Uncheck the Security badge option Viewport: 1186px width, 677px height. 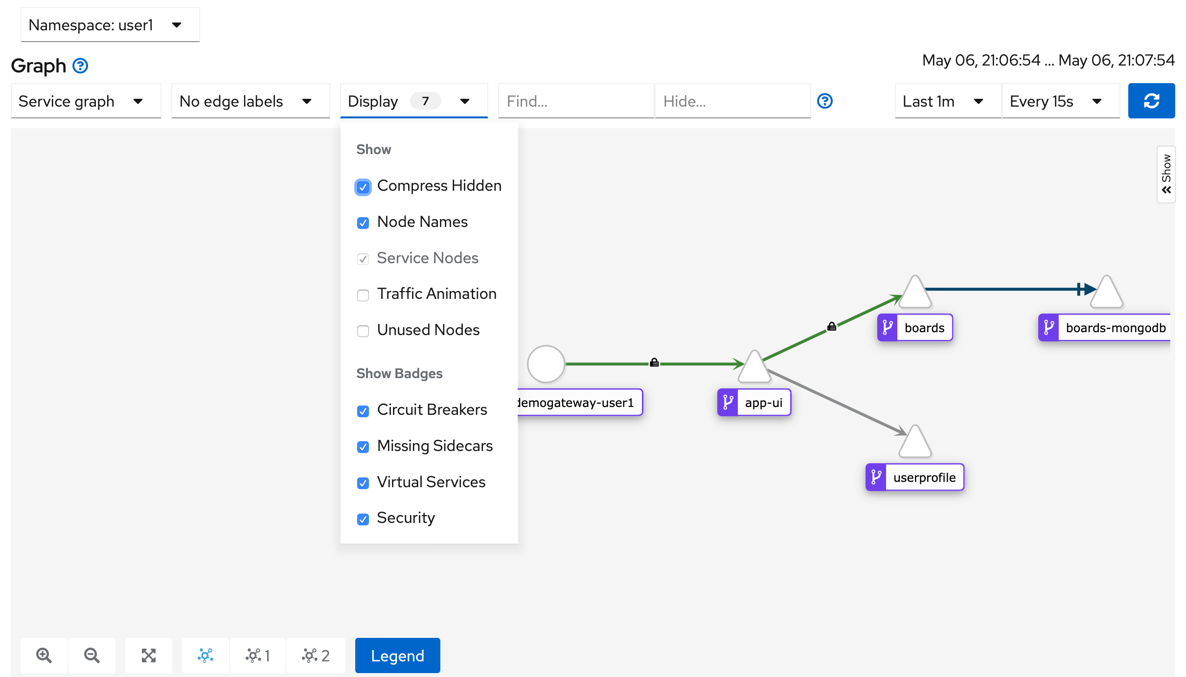point(363,519)
